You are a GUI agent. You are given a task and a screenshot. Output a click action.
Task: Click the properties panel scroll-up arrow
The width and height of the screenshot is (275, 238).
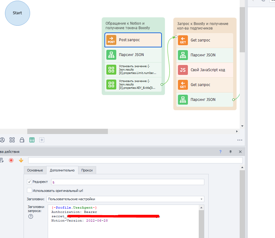242,167
